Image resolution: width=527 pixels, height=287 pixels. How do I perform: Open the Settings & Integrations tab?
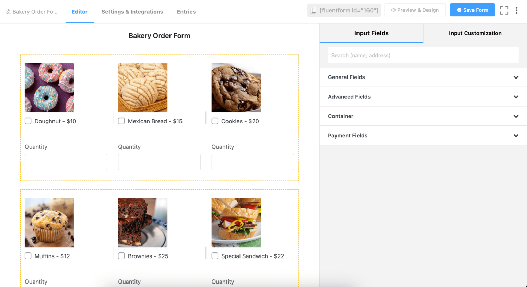pyautogui.click(x=132, y=12)
